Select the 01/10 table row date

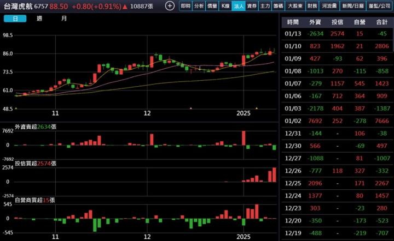click(x=293, y=46)
